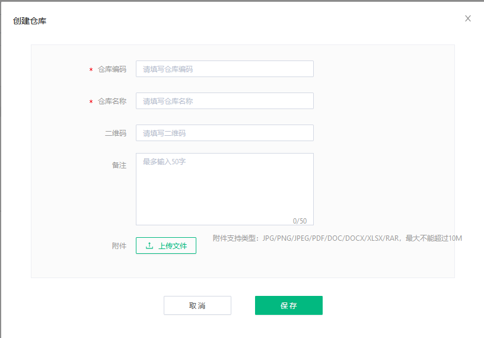Screen dimensions: 484x338
Task: Click the 仓库名称 label
Action: coord(112,101)
